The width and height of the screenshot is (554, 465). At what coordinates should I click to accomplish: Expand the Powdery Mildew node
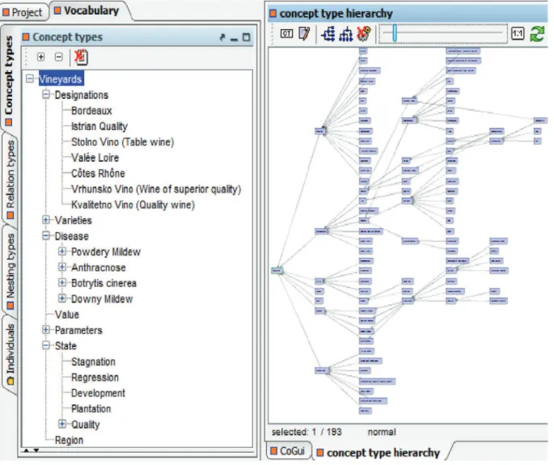click(62, 252)
